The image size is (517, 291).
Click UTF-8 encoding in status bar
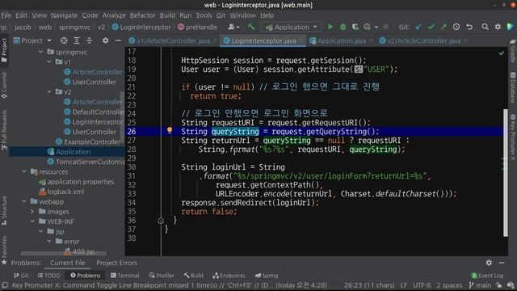coord(422,285)
